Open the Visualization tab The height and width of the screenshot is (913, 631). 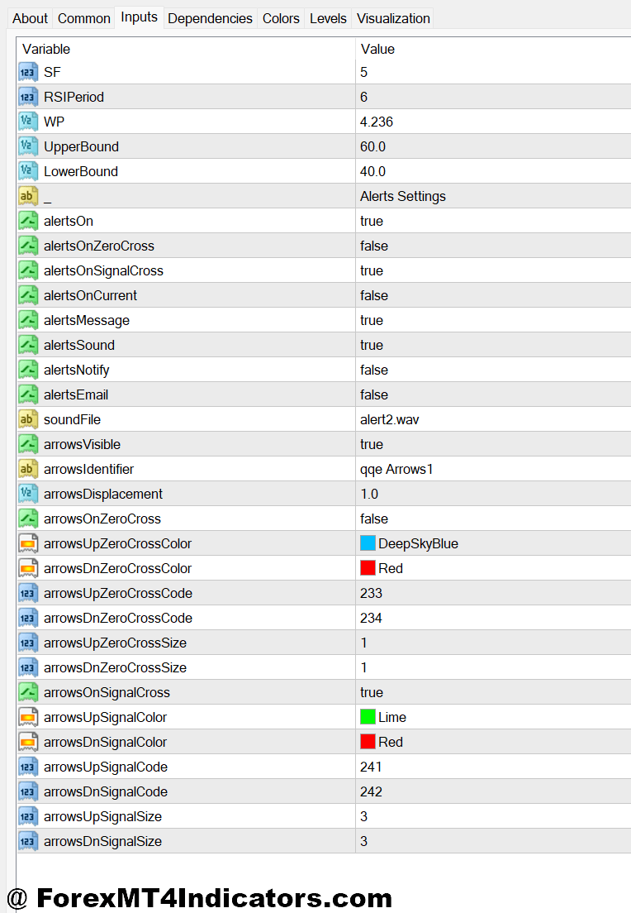393,18
